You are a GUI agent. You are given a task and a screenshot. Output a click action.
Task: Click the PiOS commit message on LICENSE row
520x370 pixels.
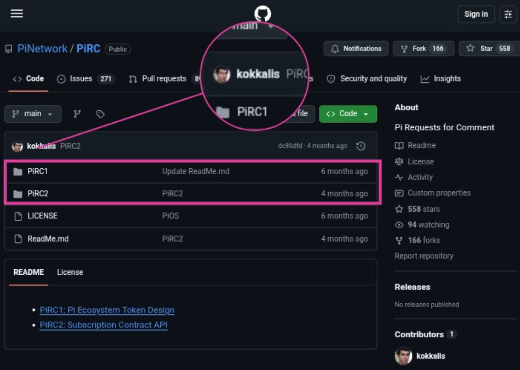(170, 216)
